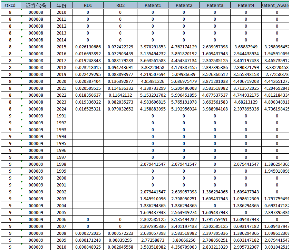Screen dimensions: 291x250
Task: Click the Patent4 column header
Action: (246, 5)
